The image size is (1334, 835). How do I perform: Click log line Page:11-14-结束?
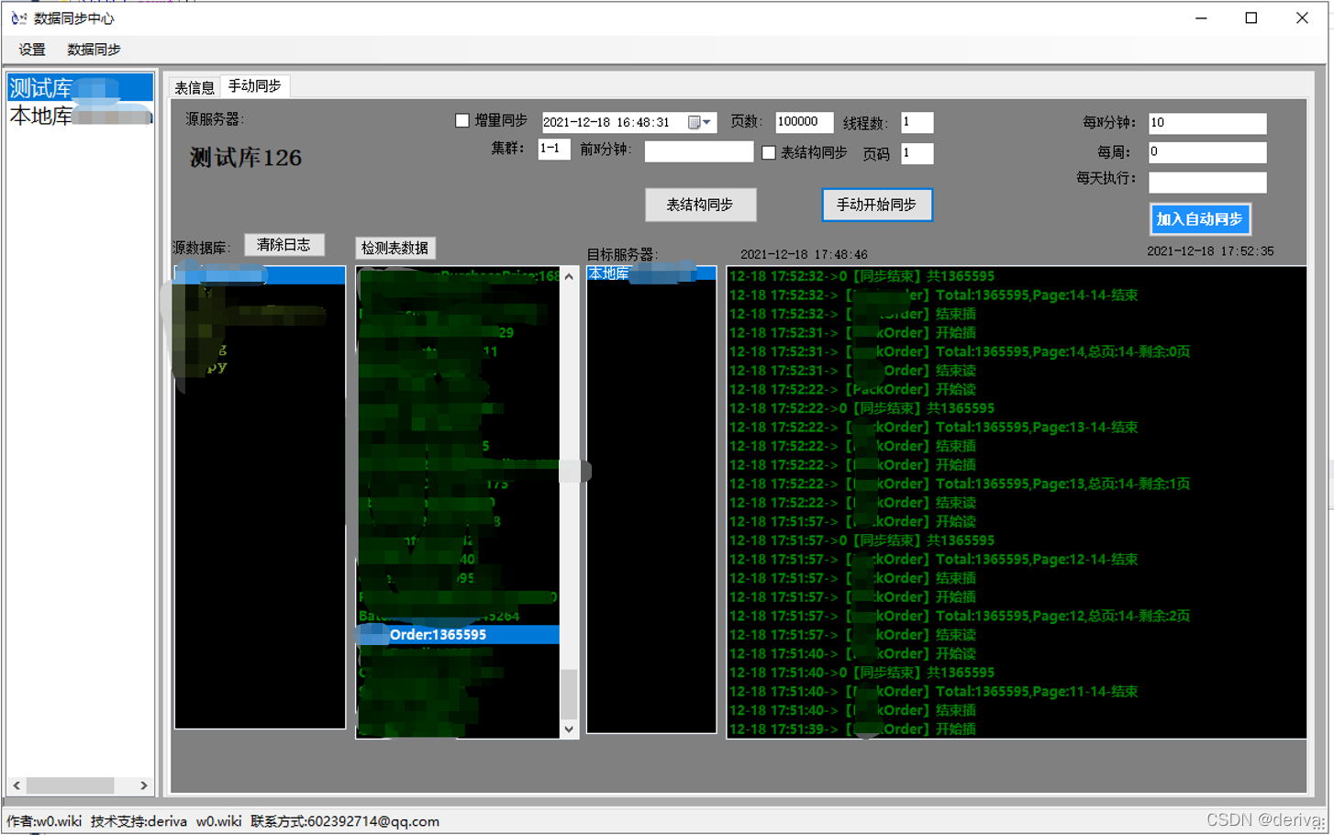(x=933, y=691)
